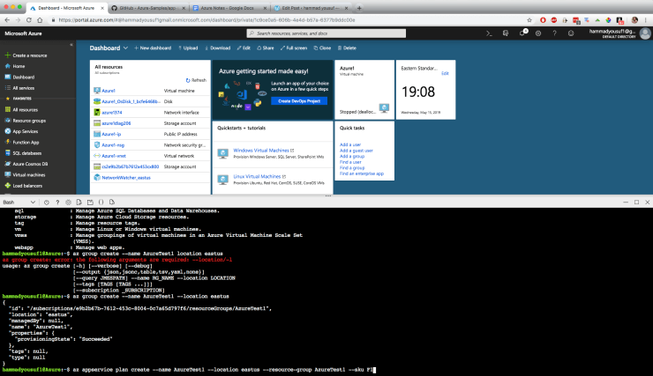
Task: Click the Azure1 virtual machine tile icon
Action: point(384,108)
